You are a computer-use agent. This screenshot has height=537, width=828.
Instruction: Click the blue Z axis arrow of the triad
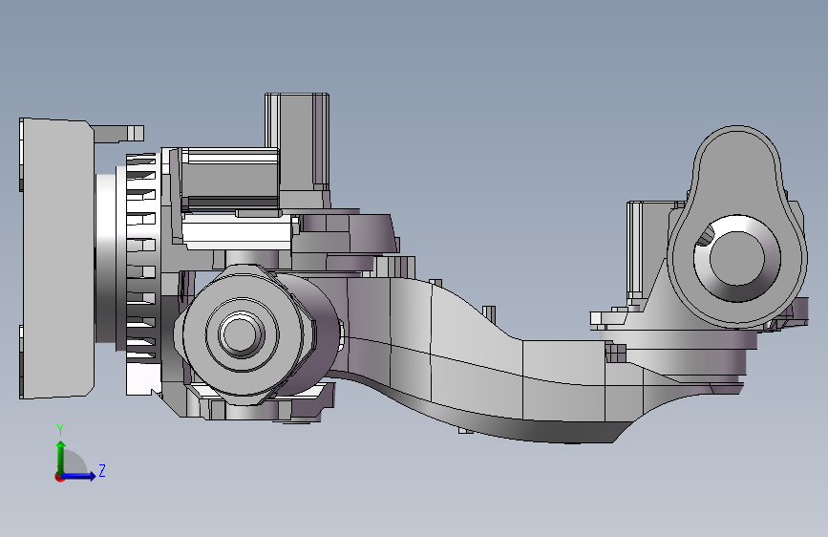click(x=78, y=476)
